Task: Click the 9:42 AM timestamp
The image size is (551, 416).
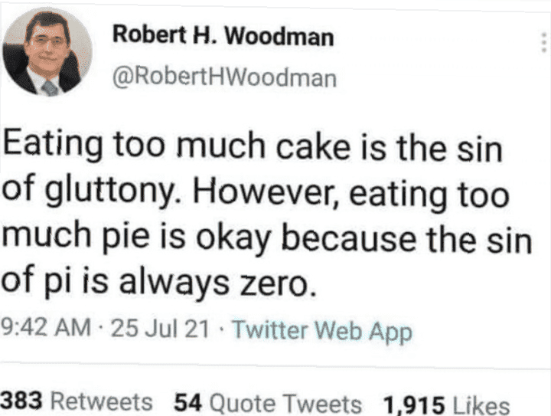Action: 46,327
